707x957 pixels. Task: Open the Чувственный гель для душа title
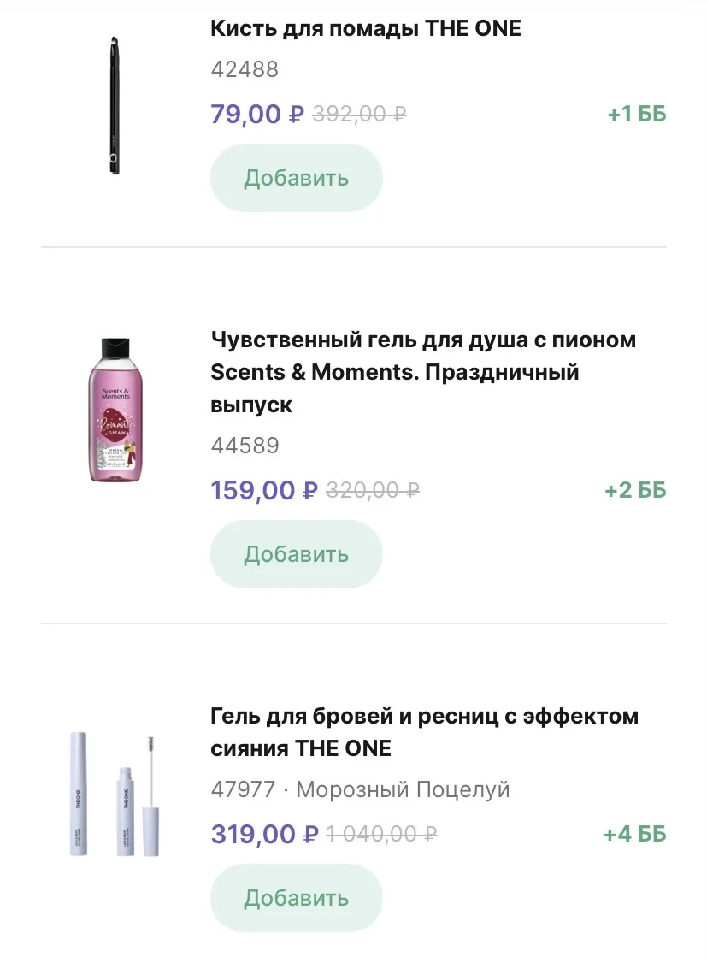[x=422, y=372]
